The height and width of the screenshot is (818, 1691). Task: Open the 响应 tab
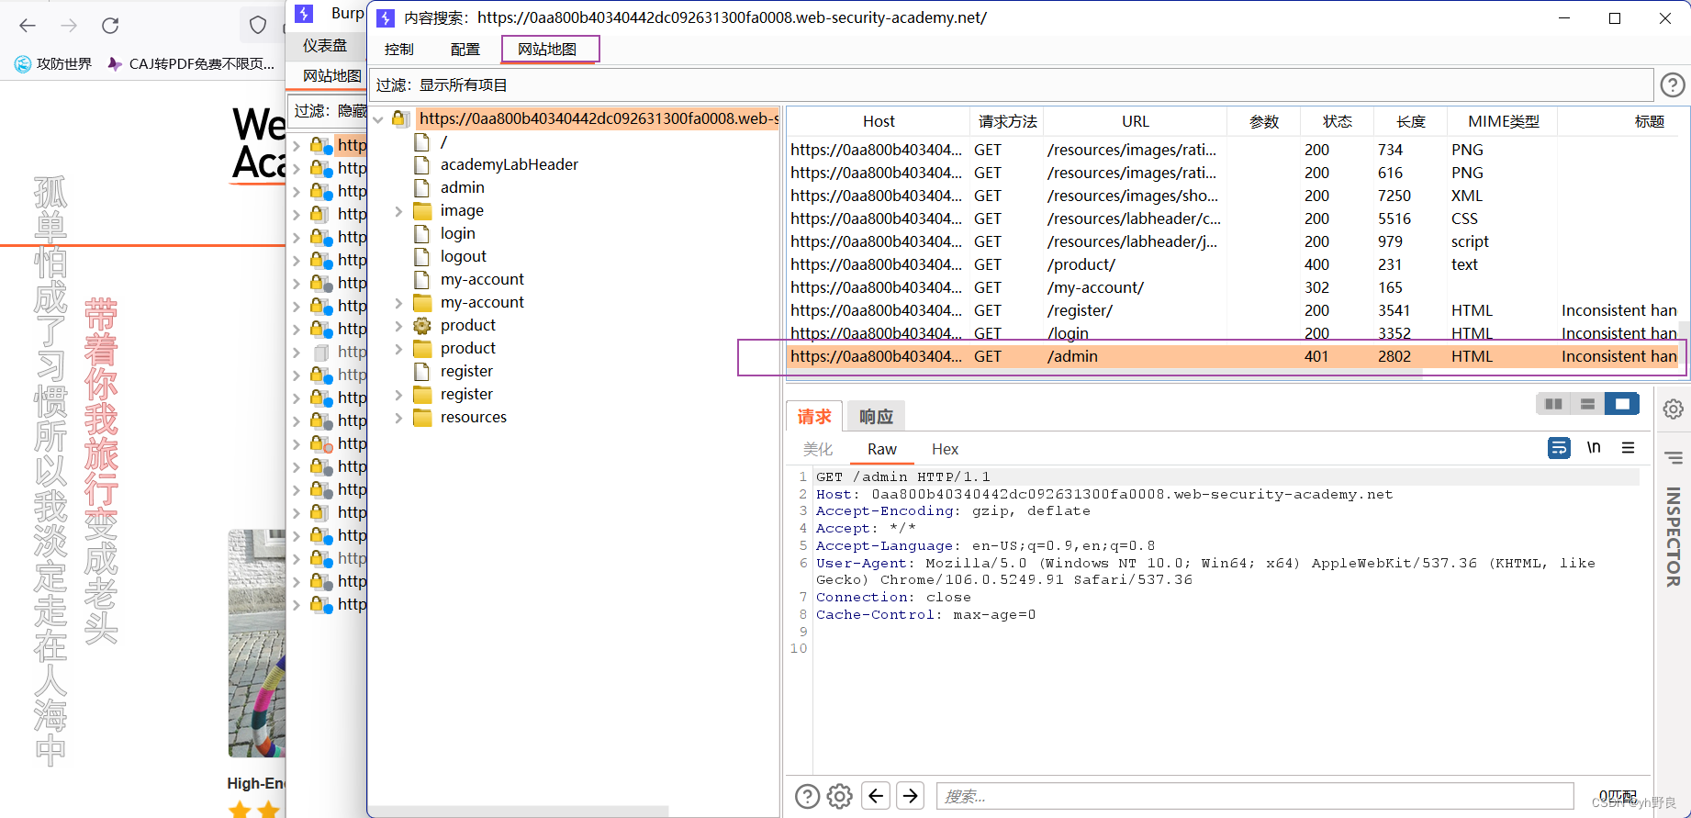coord(876,417)
